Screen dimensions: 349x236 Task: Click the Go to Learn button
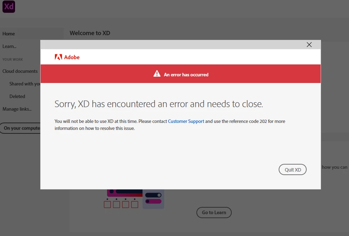point(214,213)
